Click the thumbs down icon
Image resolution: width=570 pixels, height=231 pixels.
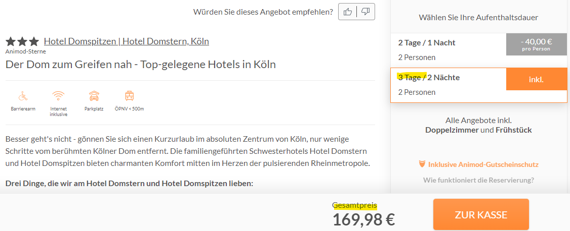tap(365, 12)
